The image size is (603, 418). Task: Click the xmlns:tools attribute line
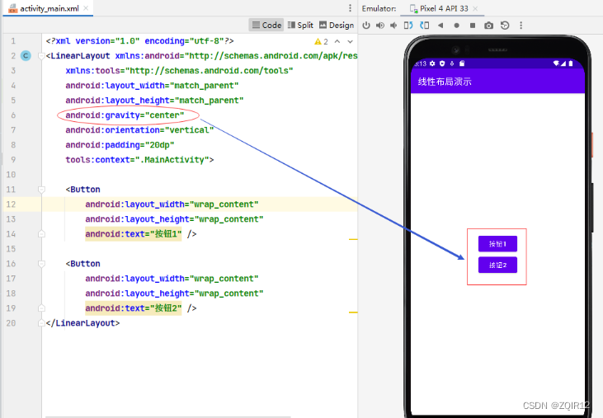click(179, 71)
